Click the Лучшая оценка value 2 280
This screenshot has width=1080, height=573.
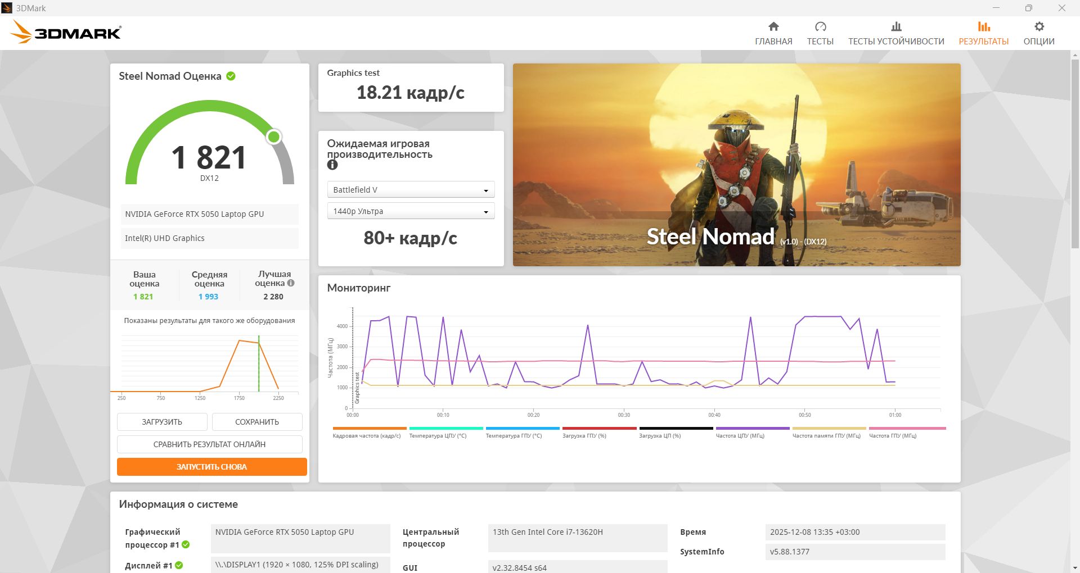[x=273, y=297]
